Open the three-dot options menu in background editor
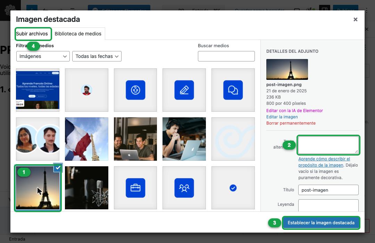The height and width of the screenshot is (243, 375). (367, 10)
